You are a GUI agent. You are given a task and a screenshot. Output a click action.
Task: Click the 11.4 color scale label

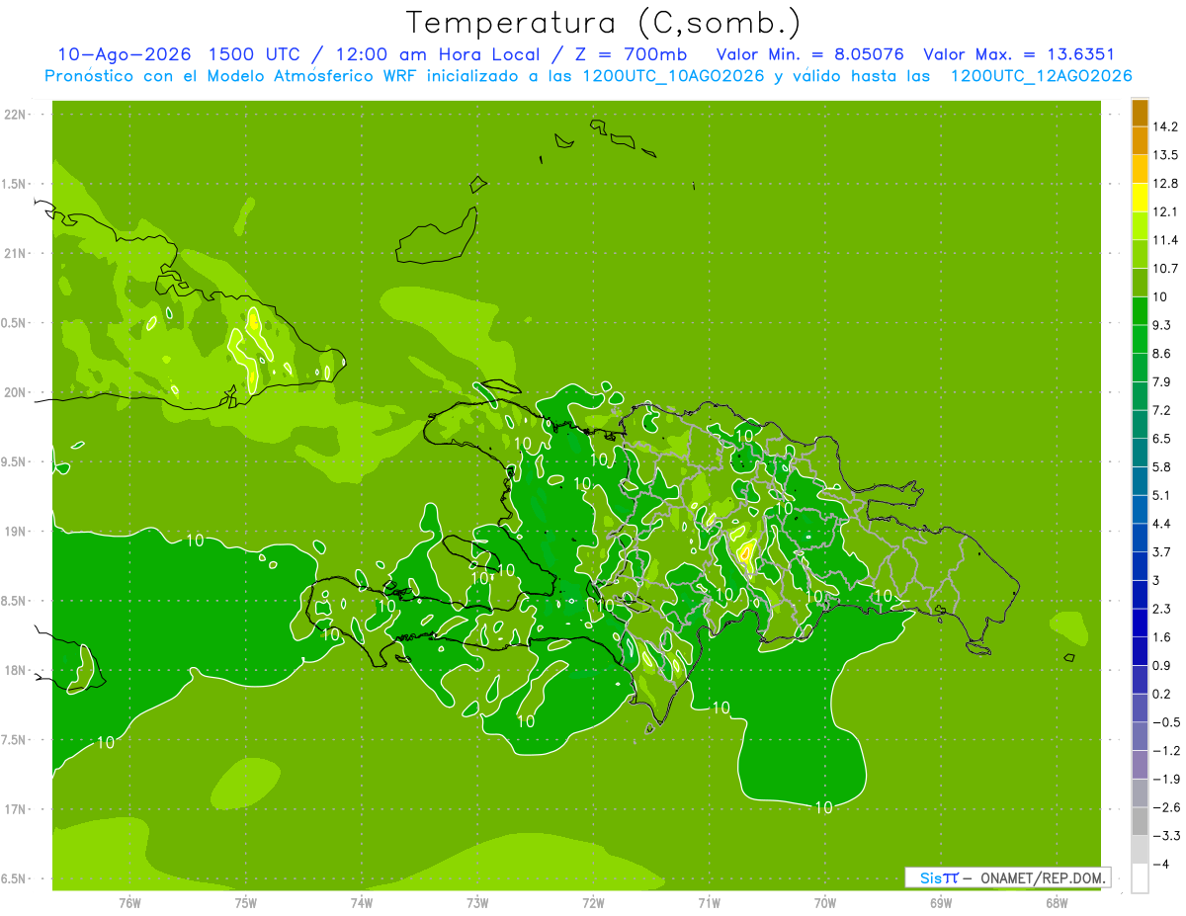pyautogui.click(x=1167, y=240)
